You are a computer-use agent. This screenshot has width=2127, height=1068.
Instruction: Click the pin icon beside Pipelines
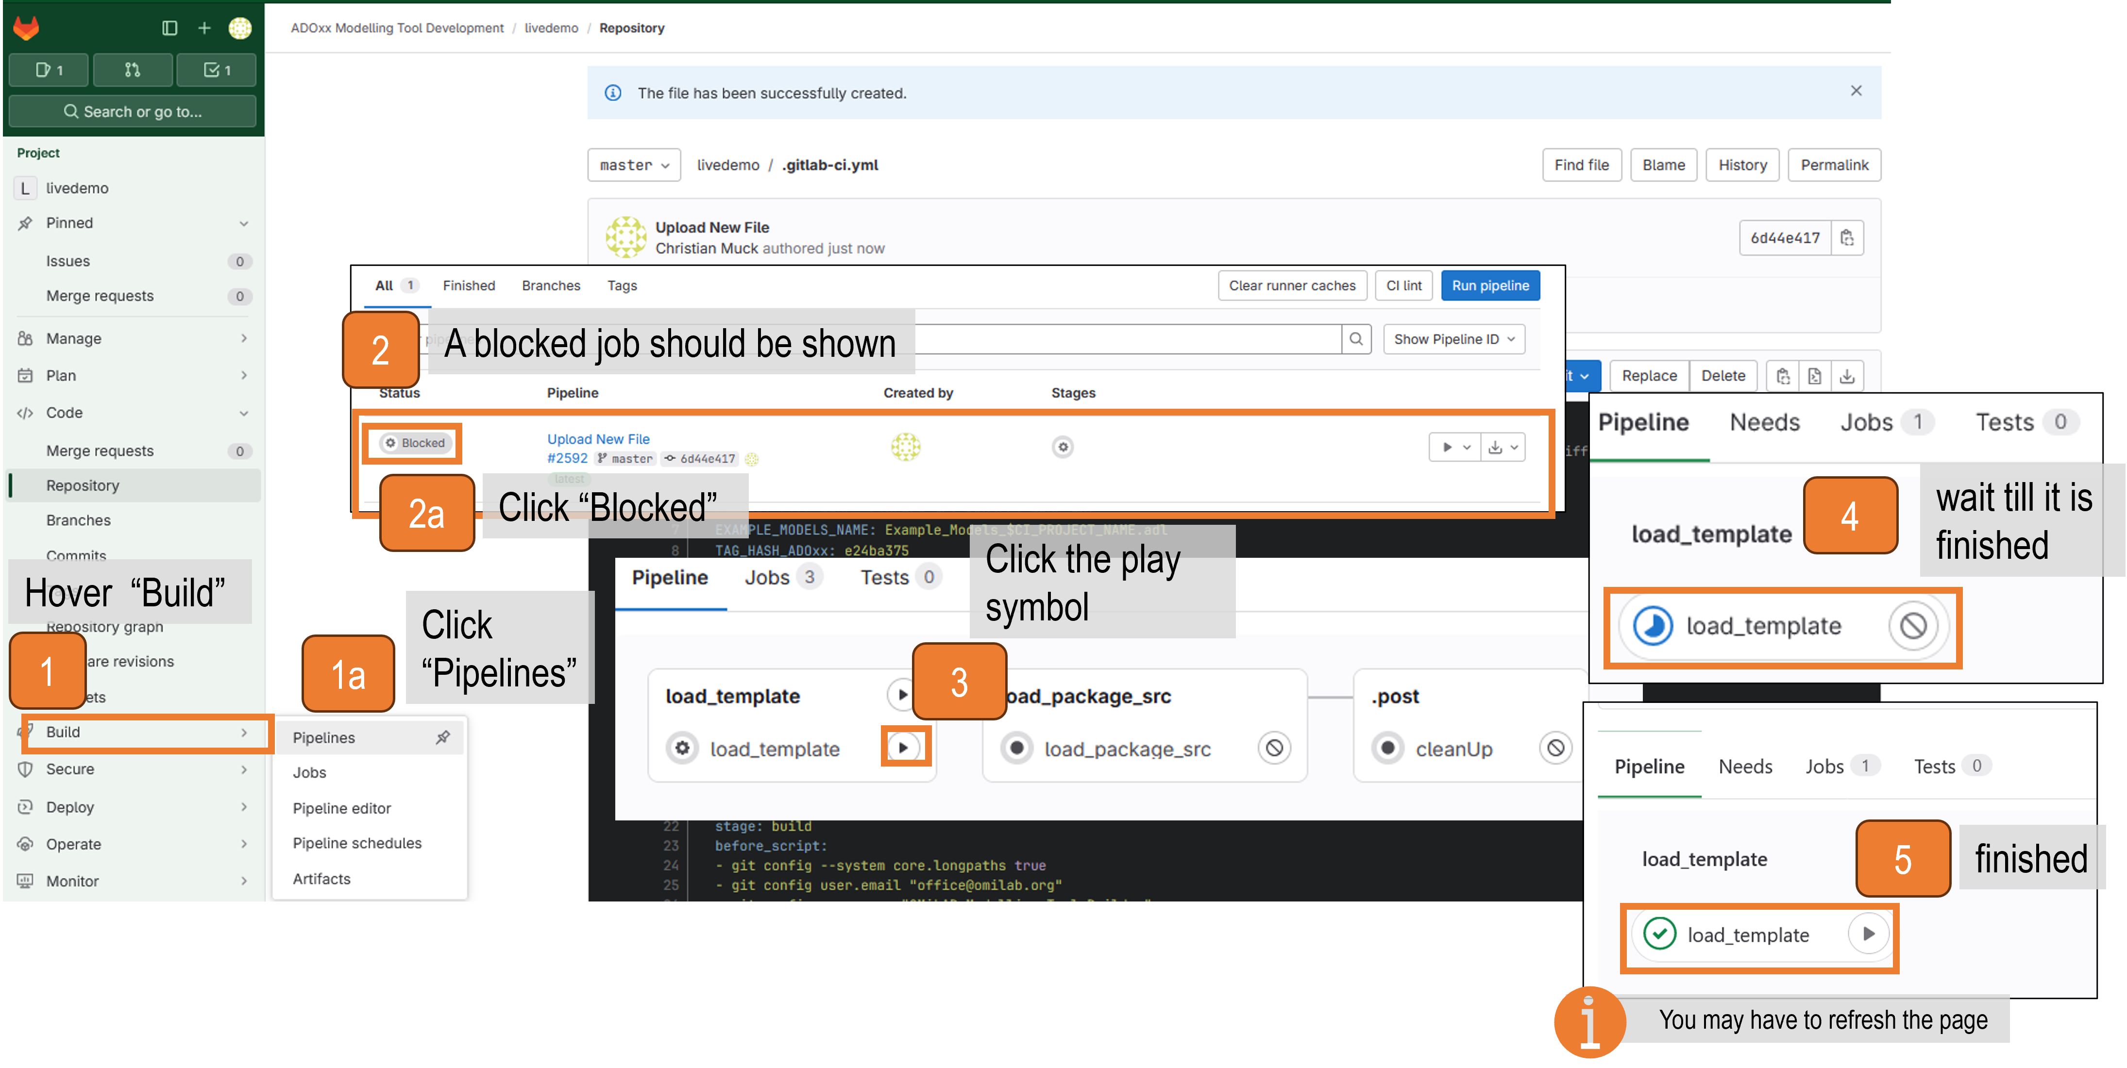point(443,738)
